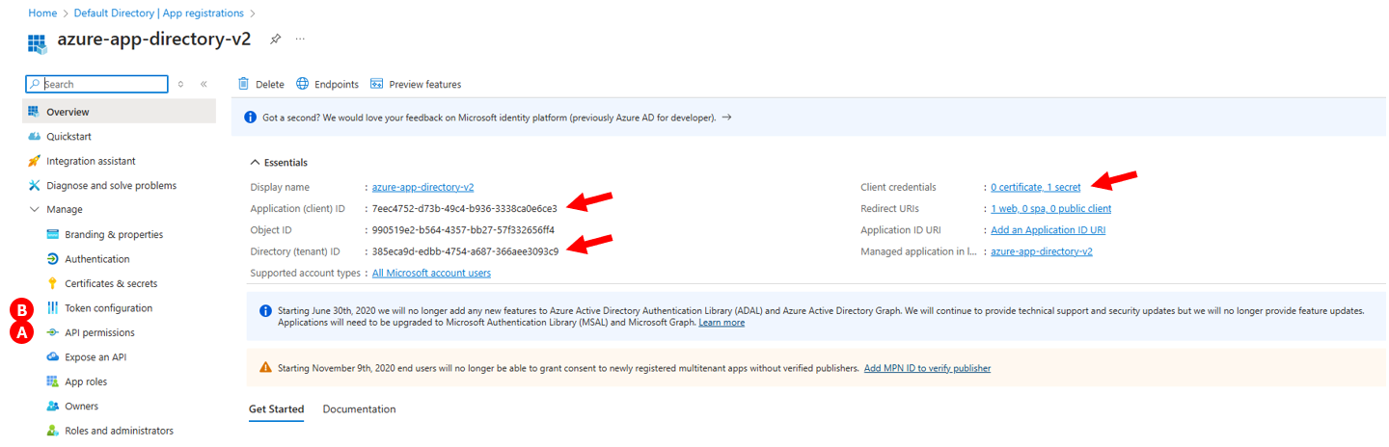Image resolution: width=1389 pixels, height=447 pixels.
Task: Go to API permissions
Action: point(99,332)
